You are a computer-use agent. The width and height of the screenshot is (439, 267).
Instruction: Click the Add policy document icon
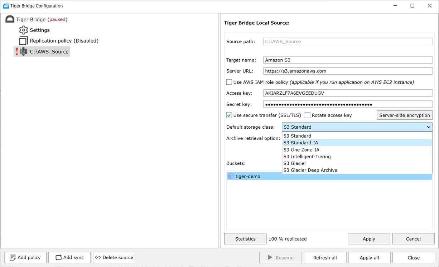(12, 257)
